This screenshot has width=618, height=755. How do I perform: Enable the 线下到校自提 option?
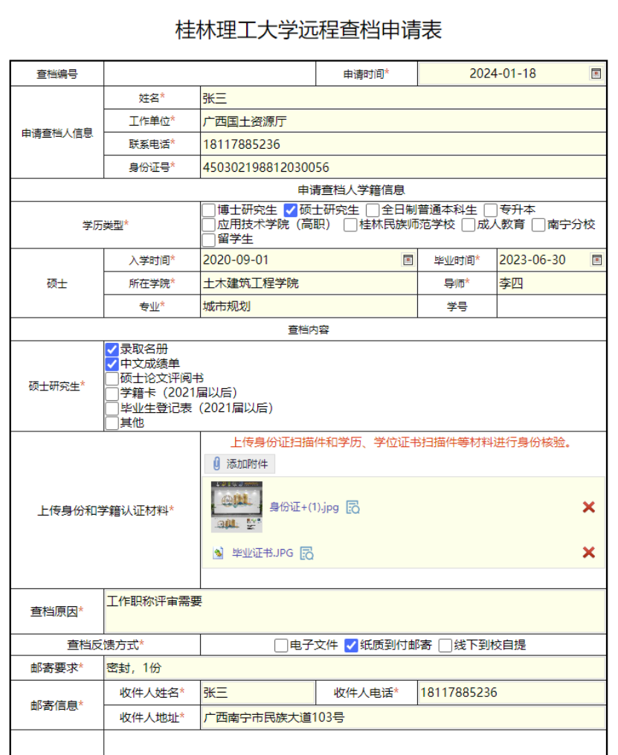445,645
